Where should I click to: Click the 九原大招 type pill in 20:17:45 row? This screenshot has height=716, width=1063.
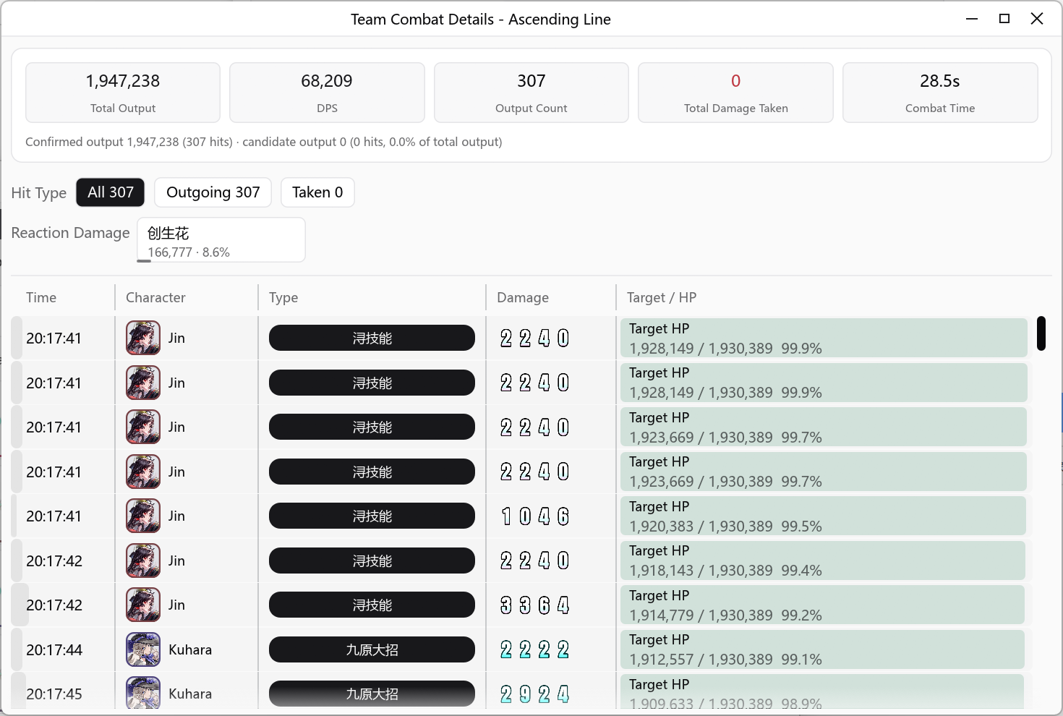click(x=372, y=694)
